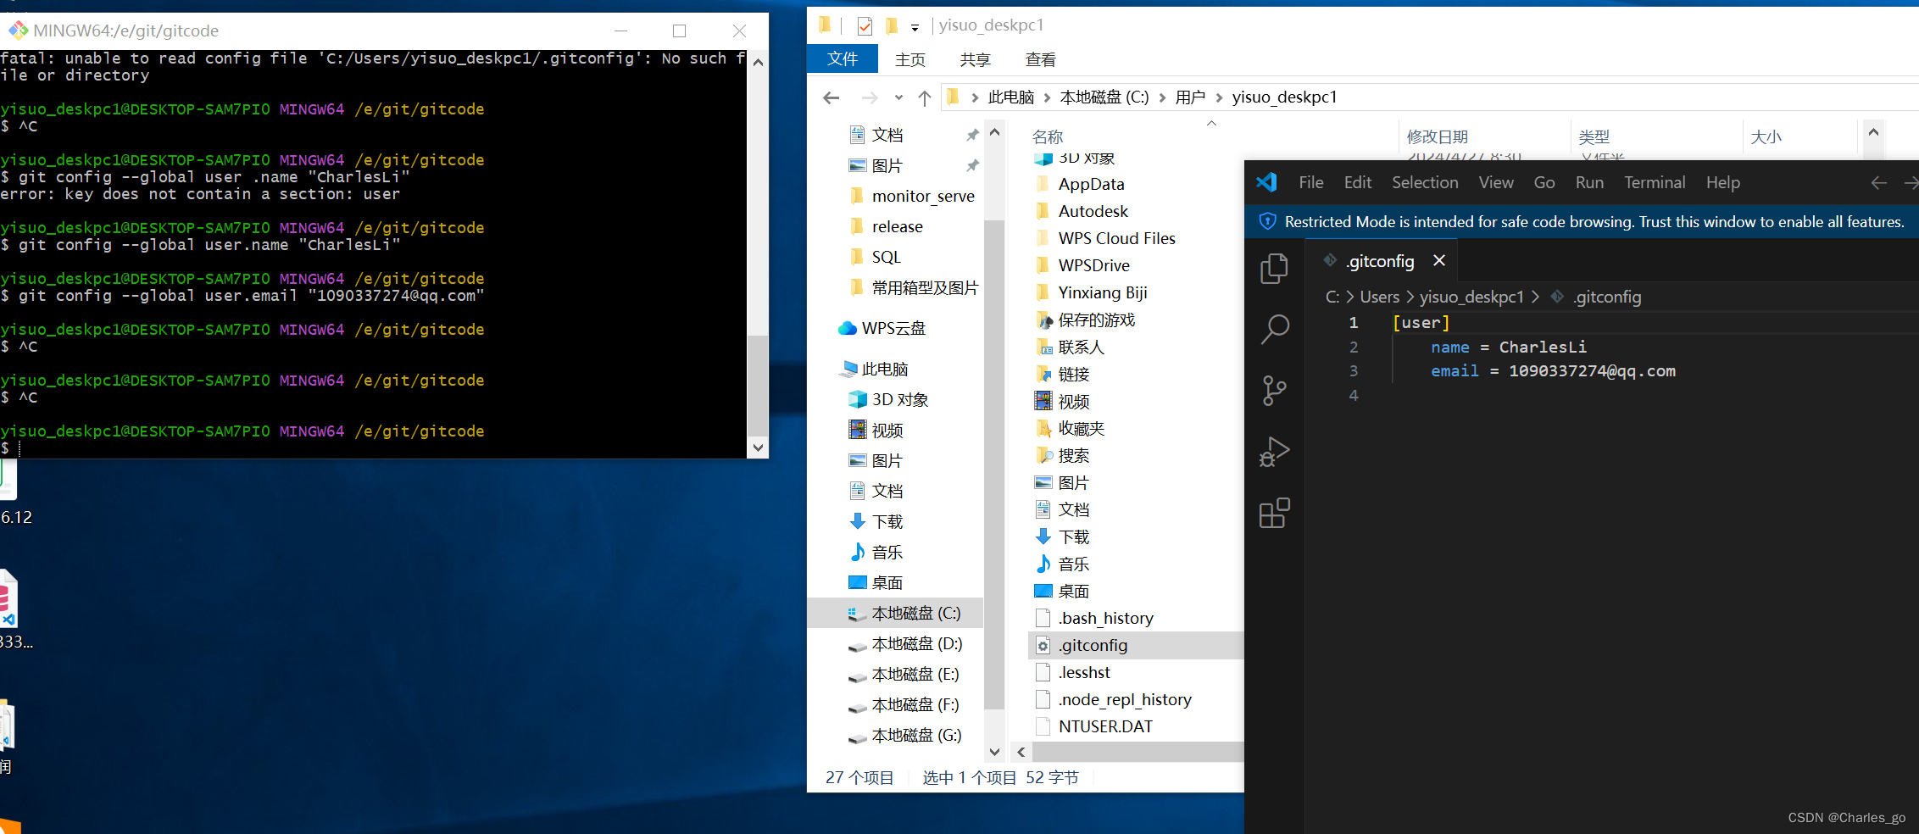Click 用户 in the address bar
Image resolution: width=1919 pixels, height=834 pixels.
(1190, 97)
